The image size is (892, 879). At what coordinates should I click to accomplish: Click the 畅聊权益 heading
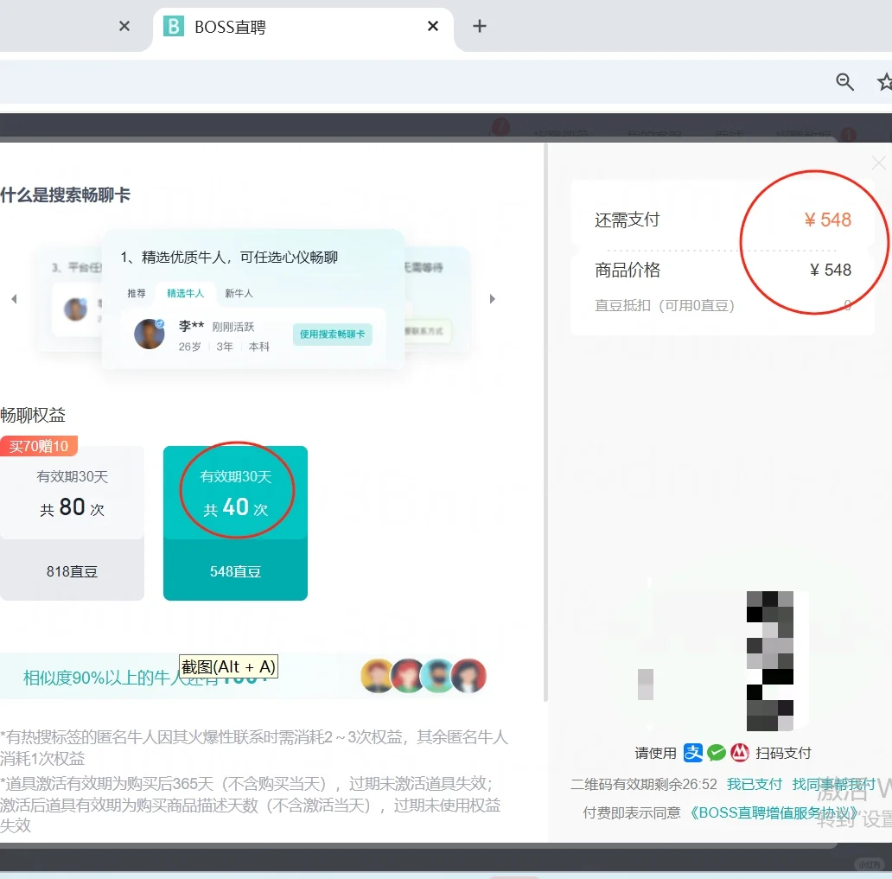tap(33, 416)
